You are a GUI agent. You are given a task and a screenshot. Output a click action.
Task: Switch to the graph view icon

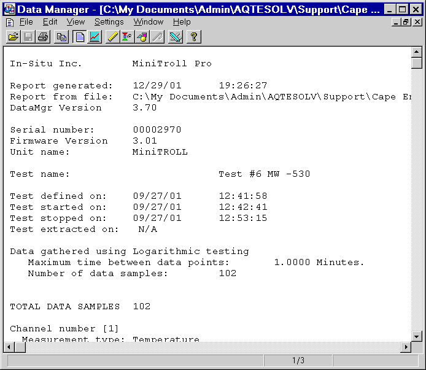(95, 37)
